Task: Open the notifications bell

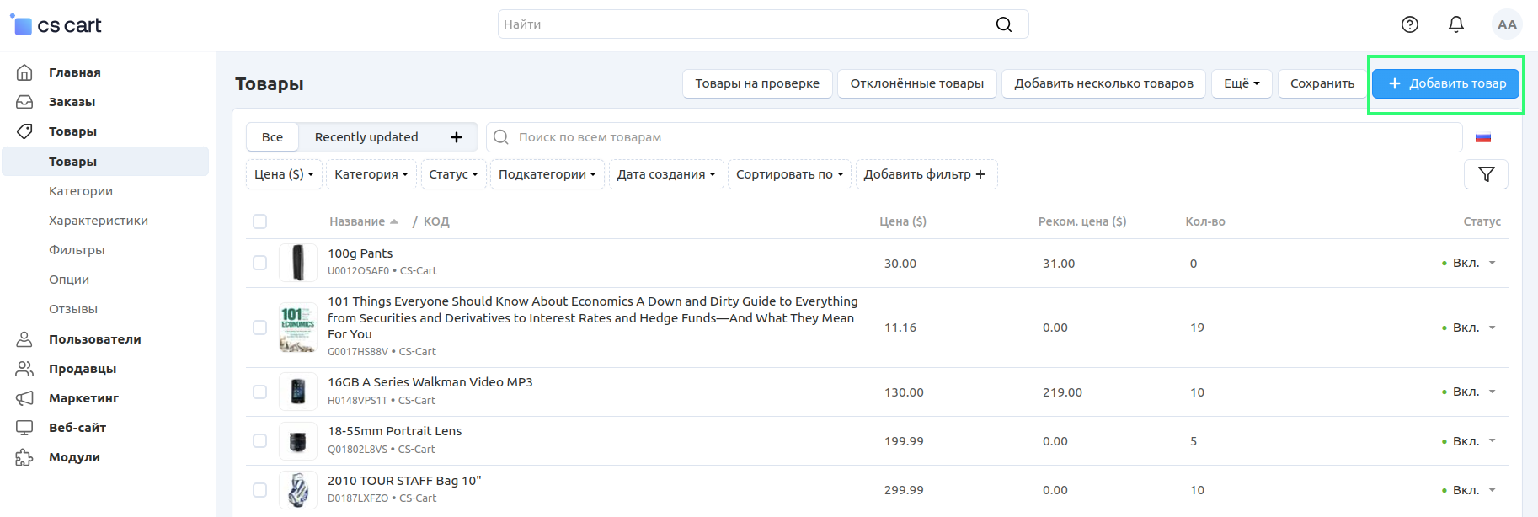Action: [1455, 24]
